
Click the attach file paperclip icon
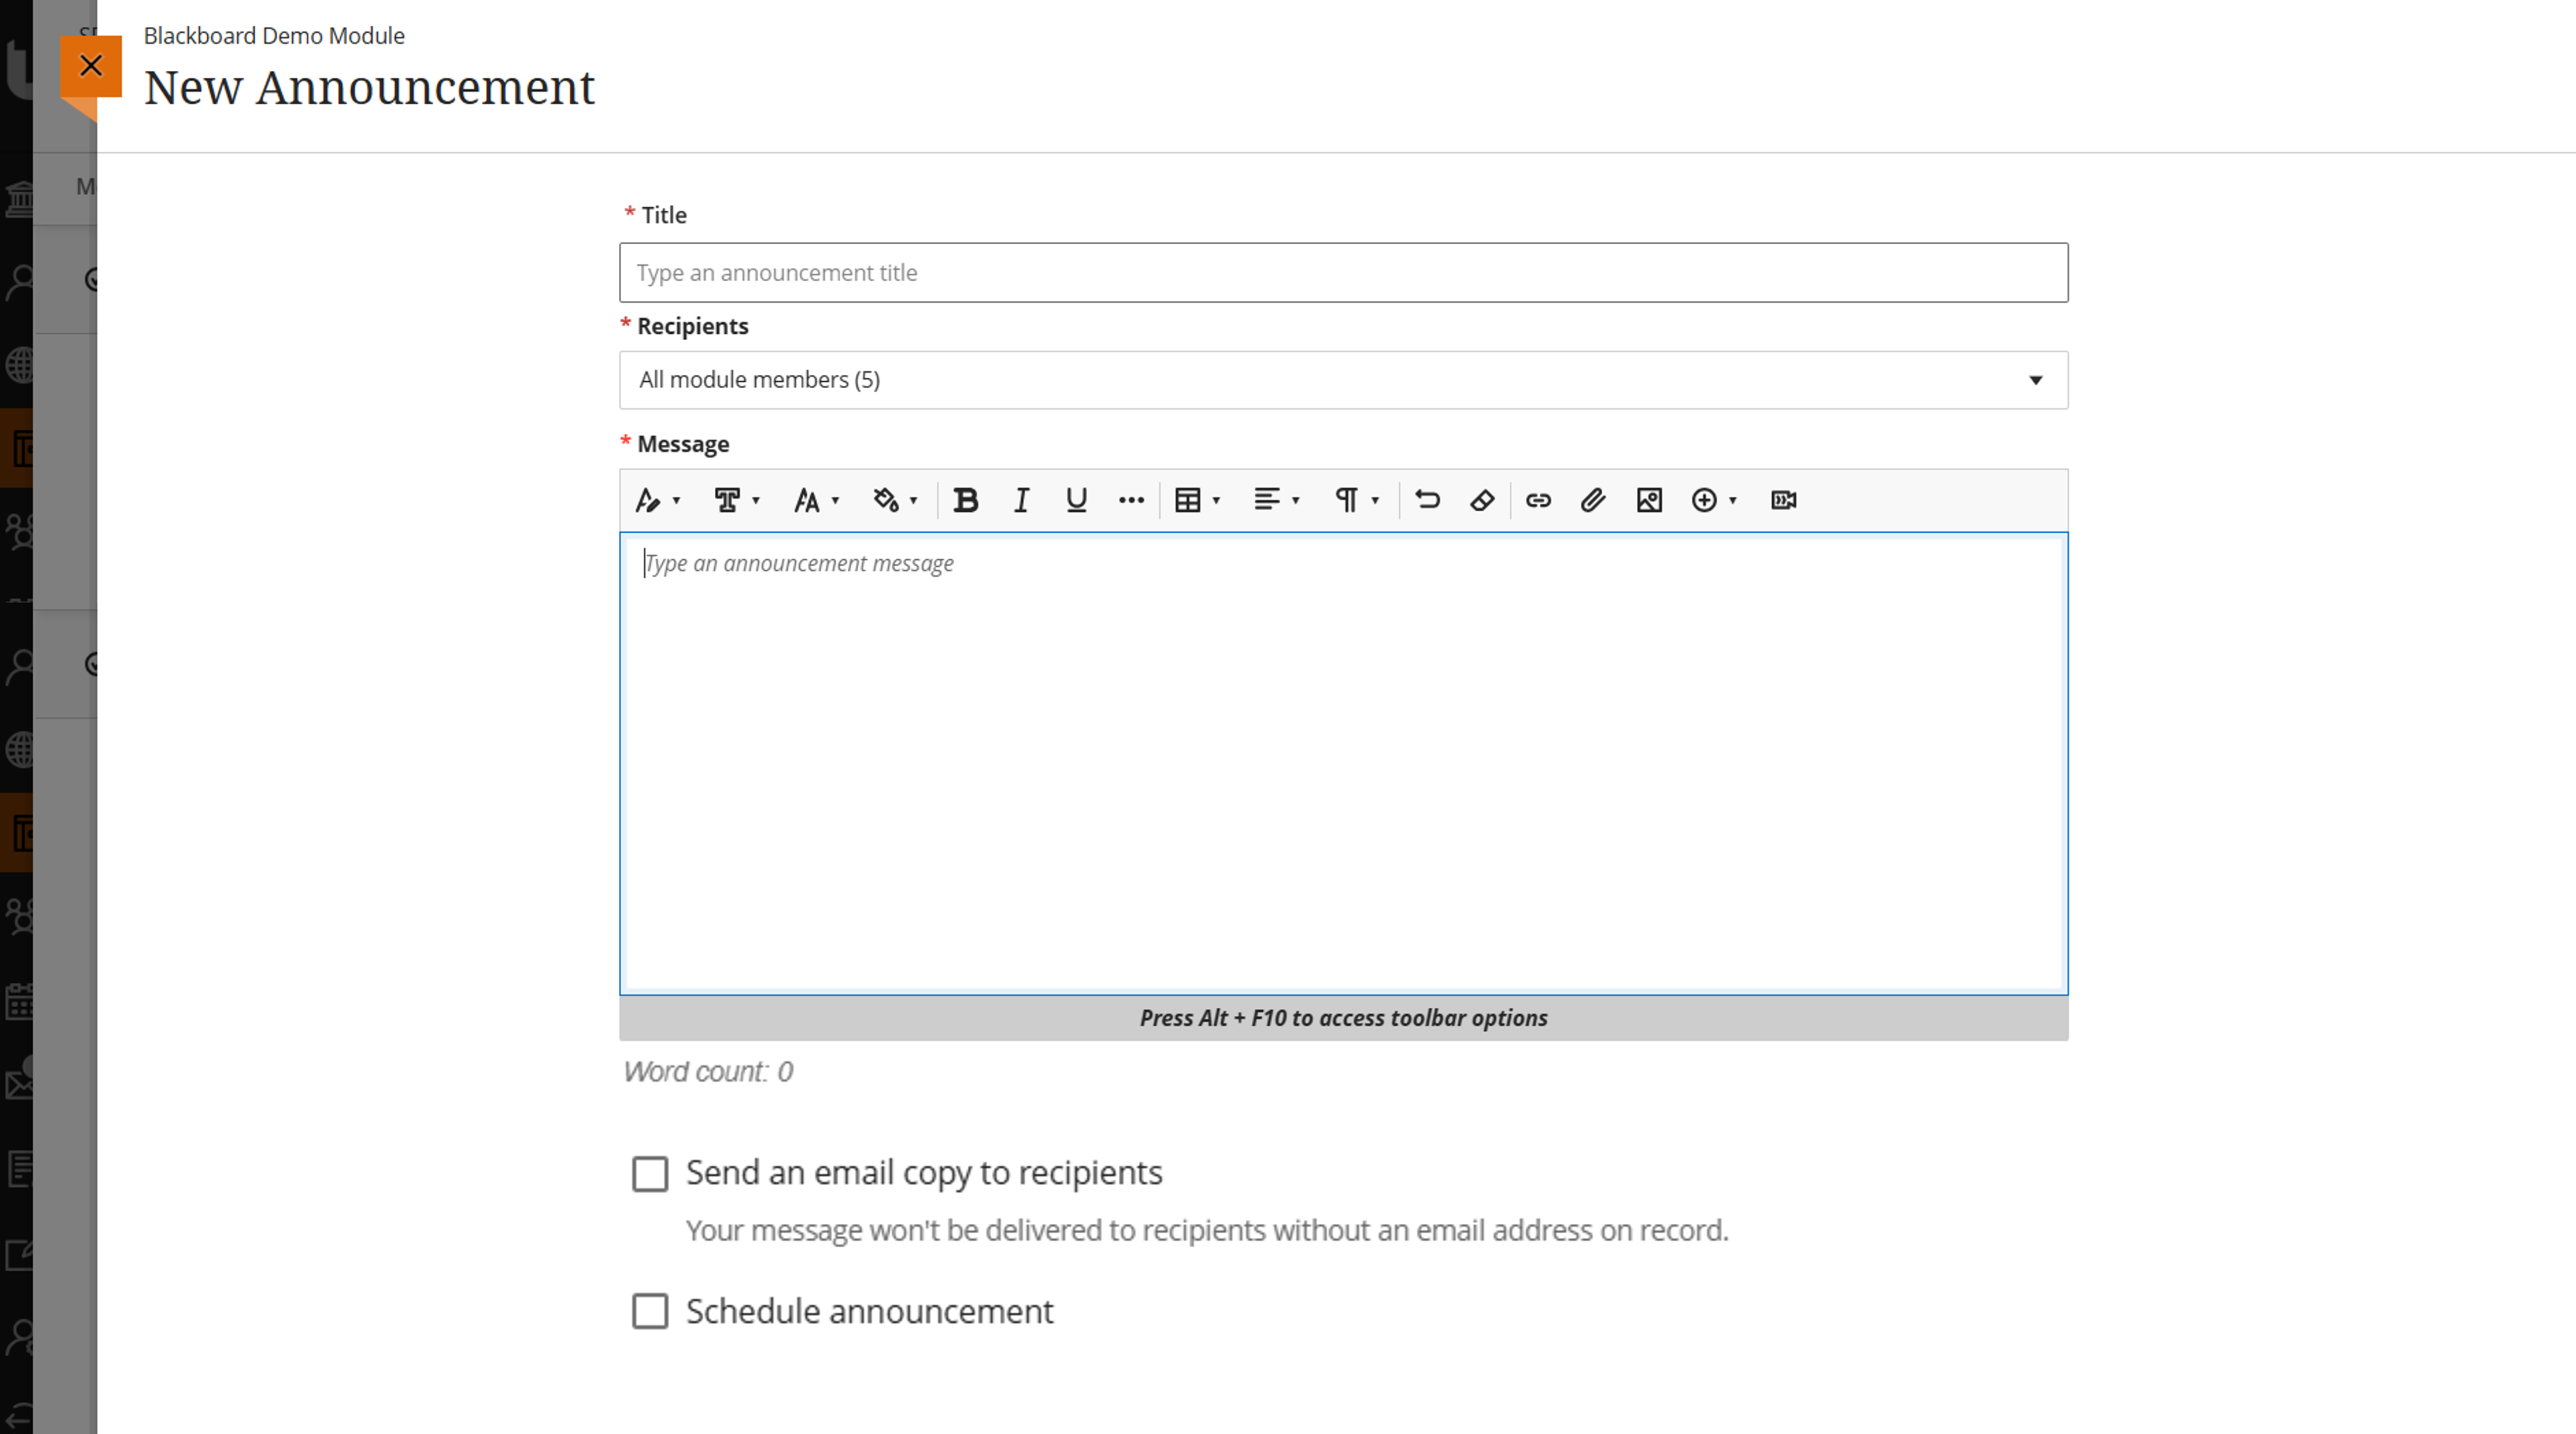1593,500
